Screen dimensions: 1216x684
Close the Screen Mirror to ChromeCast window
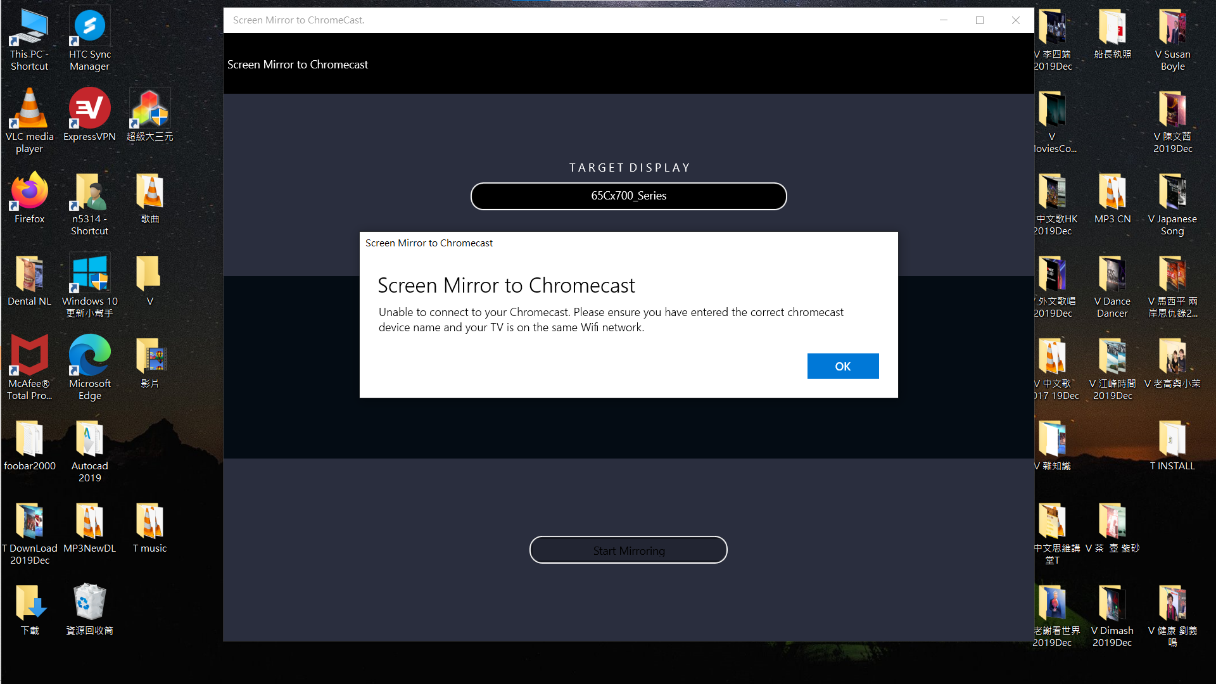coord(1016,20)
